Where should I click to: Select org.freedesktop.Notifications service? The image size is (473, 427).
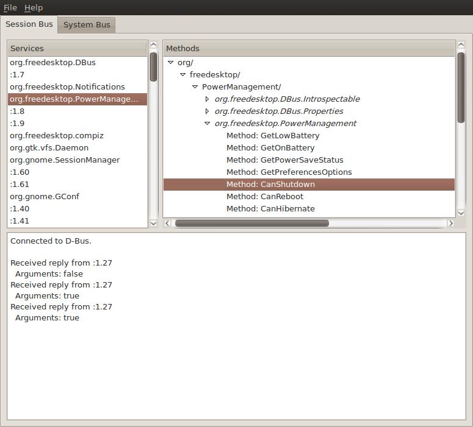(x=67, y=86)
